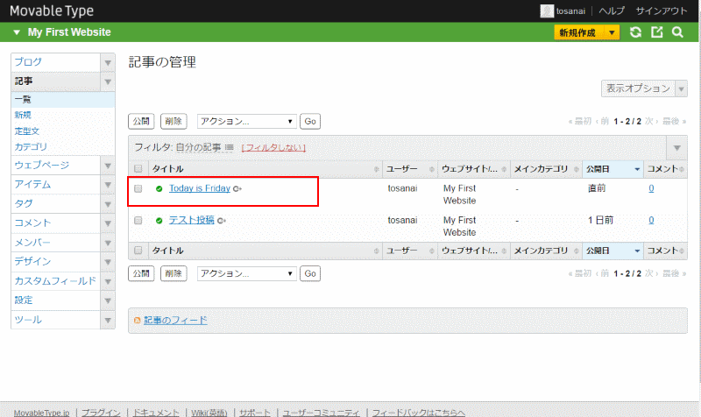Image resolution: width=701 pixels, height=417 pixels.
Task: Toggle select-all checkbox in bottom header row
Action: point(138,251)
